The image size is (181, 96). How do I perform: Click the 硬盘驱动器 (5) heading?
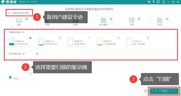(x=17, y=32)
